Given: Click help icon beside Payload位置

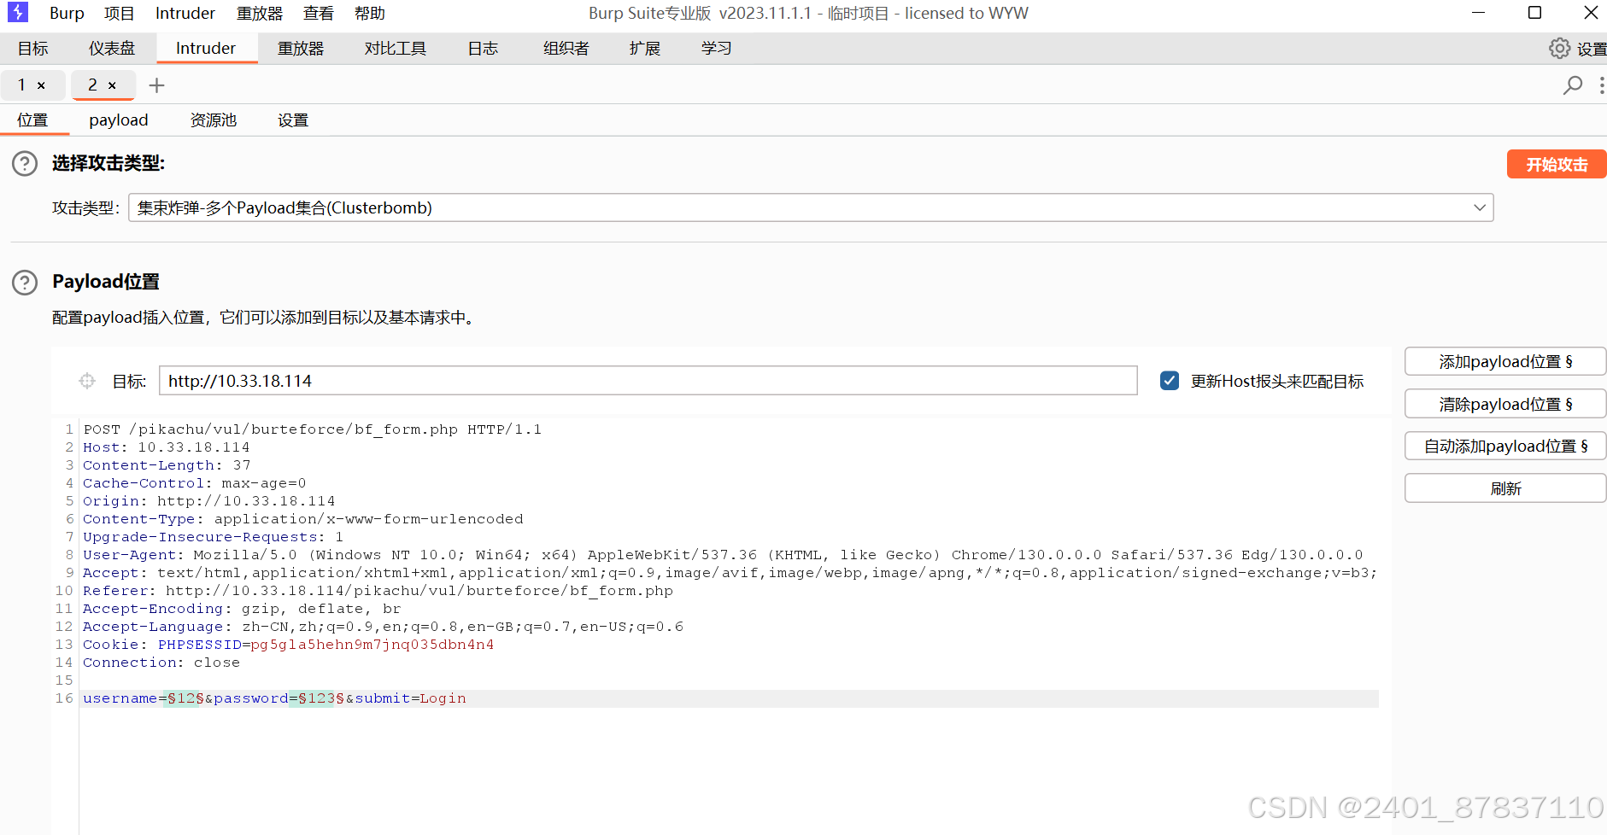Looking at the screenshot, I should (25, 282).
